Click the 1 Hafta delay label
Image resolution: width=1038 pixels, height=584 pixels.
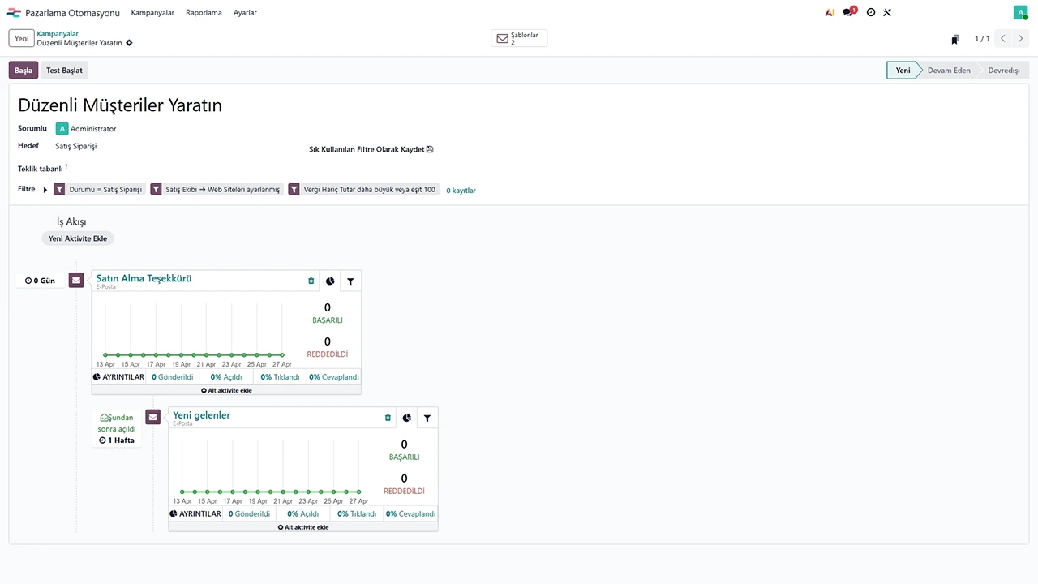[117, 440]
